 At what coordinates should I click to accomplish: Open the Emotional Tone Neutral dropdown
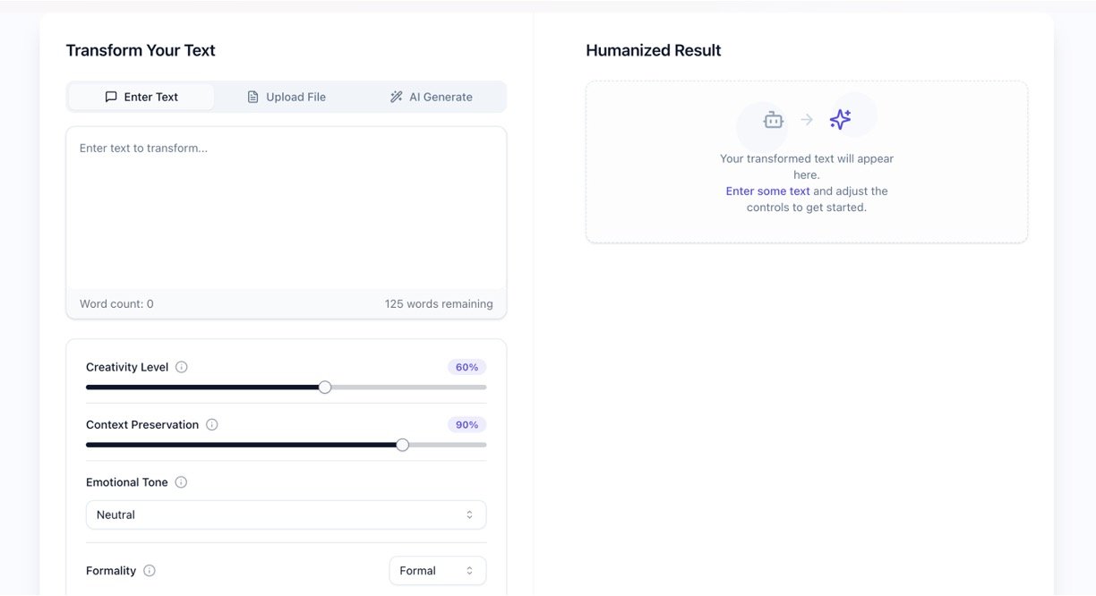coord(286,515)
